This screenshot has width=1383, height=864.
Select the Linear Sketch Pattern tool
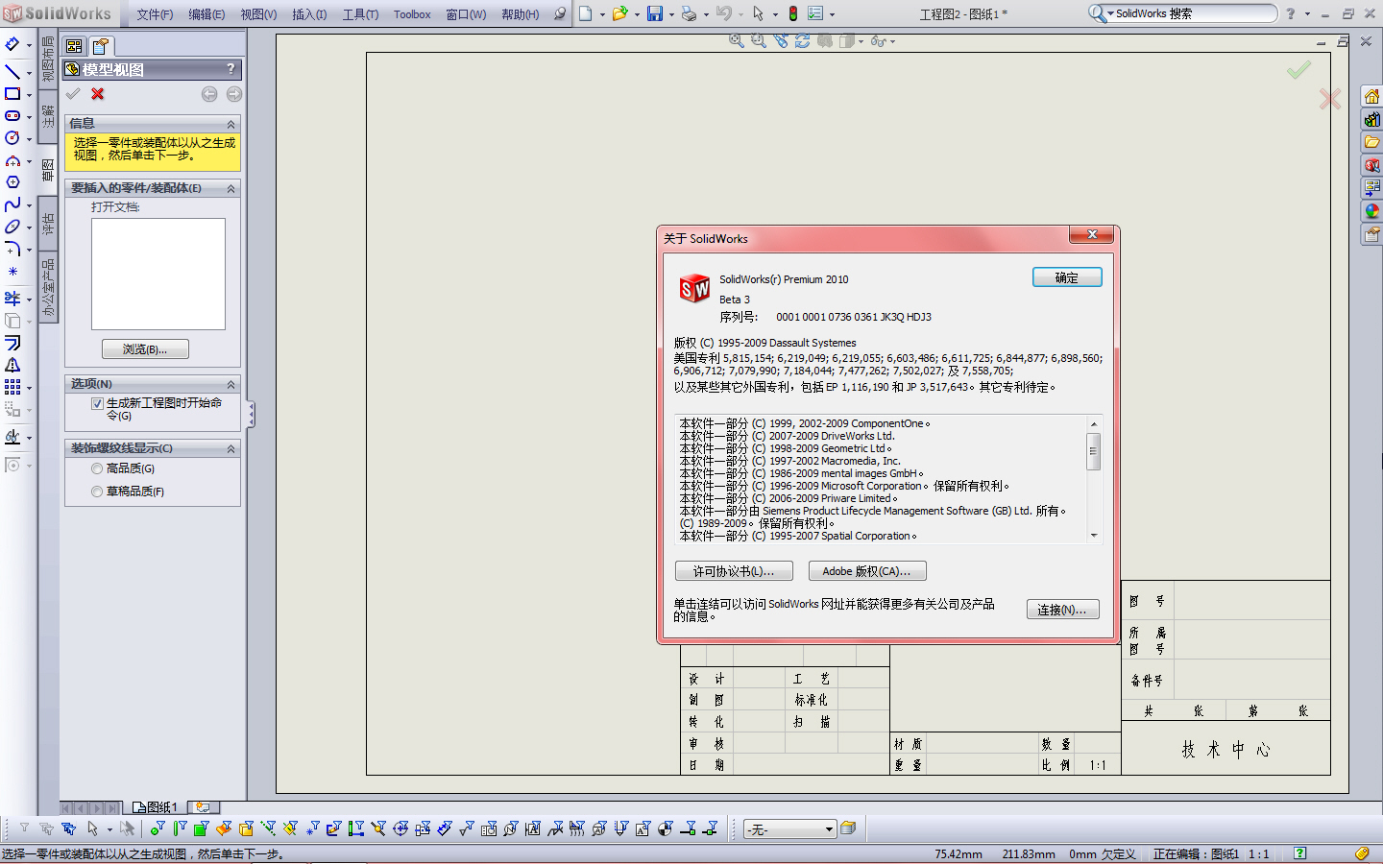12,387
